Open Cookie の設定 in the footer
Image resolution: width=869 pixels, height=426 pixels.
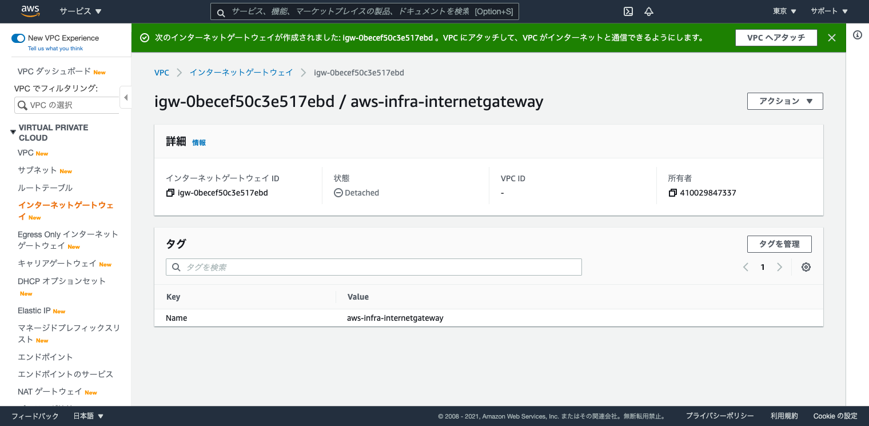coord(835,416)
